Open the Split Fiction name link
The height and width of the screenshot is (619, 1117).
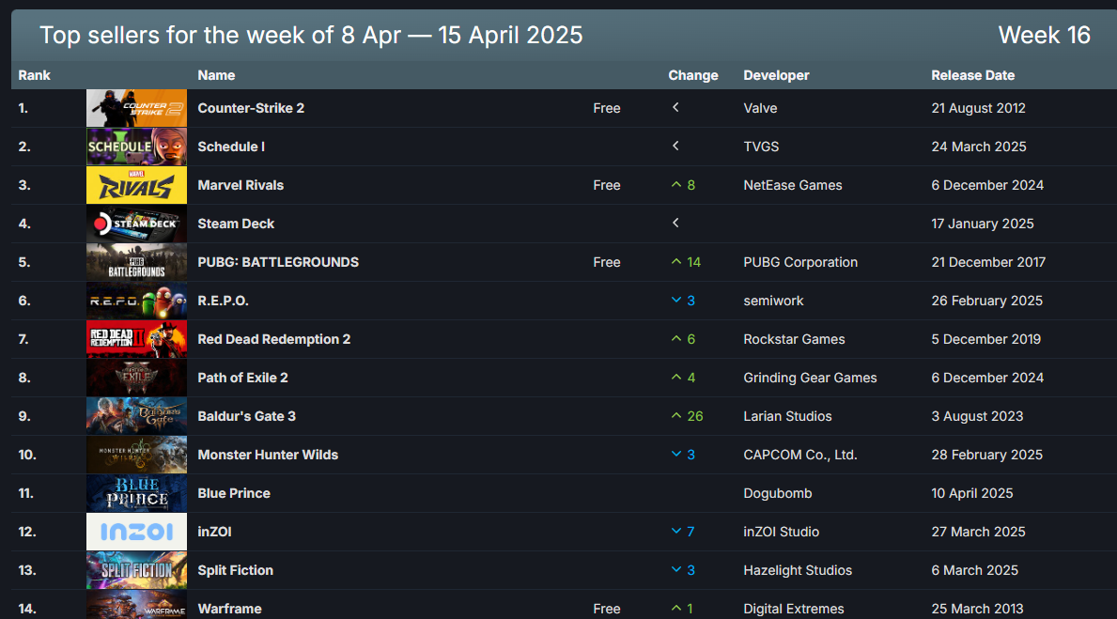(235, 570)
